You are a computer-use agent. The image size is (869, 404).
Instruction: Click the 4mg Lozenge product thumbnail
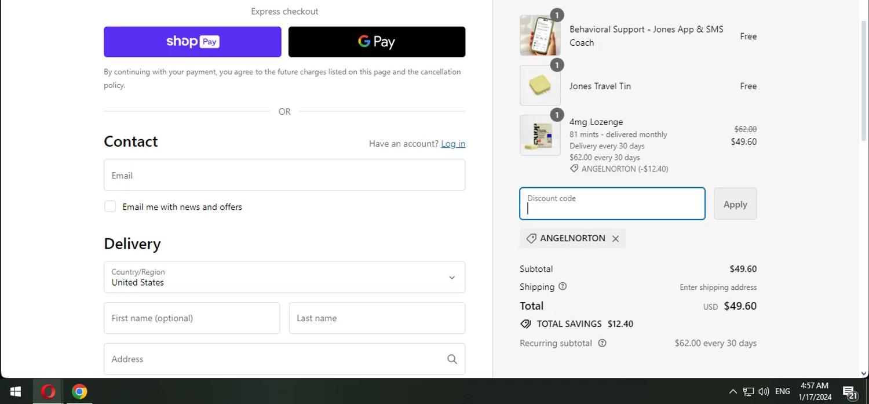click(540, 135)
